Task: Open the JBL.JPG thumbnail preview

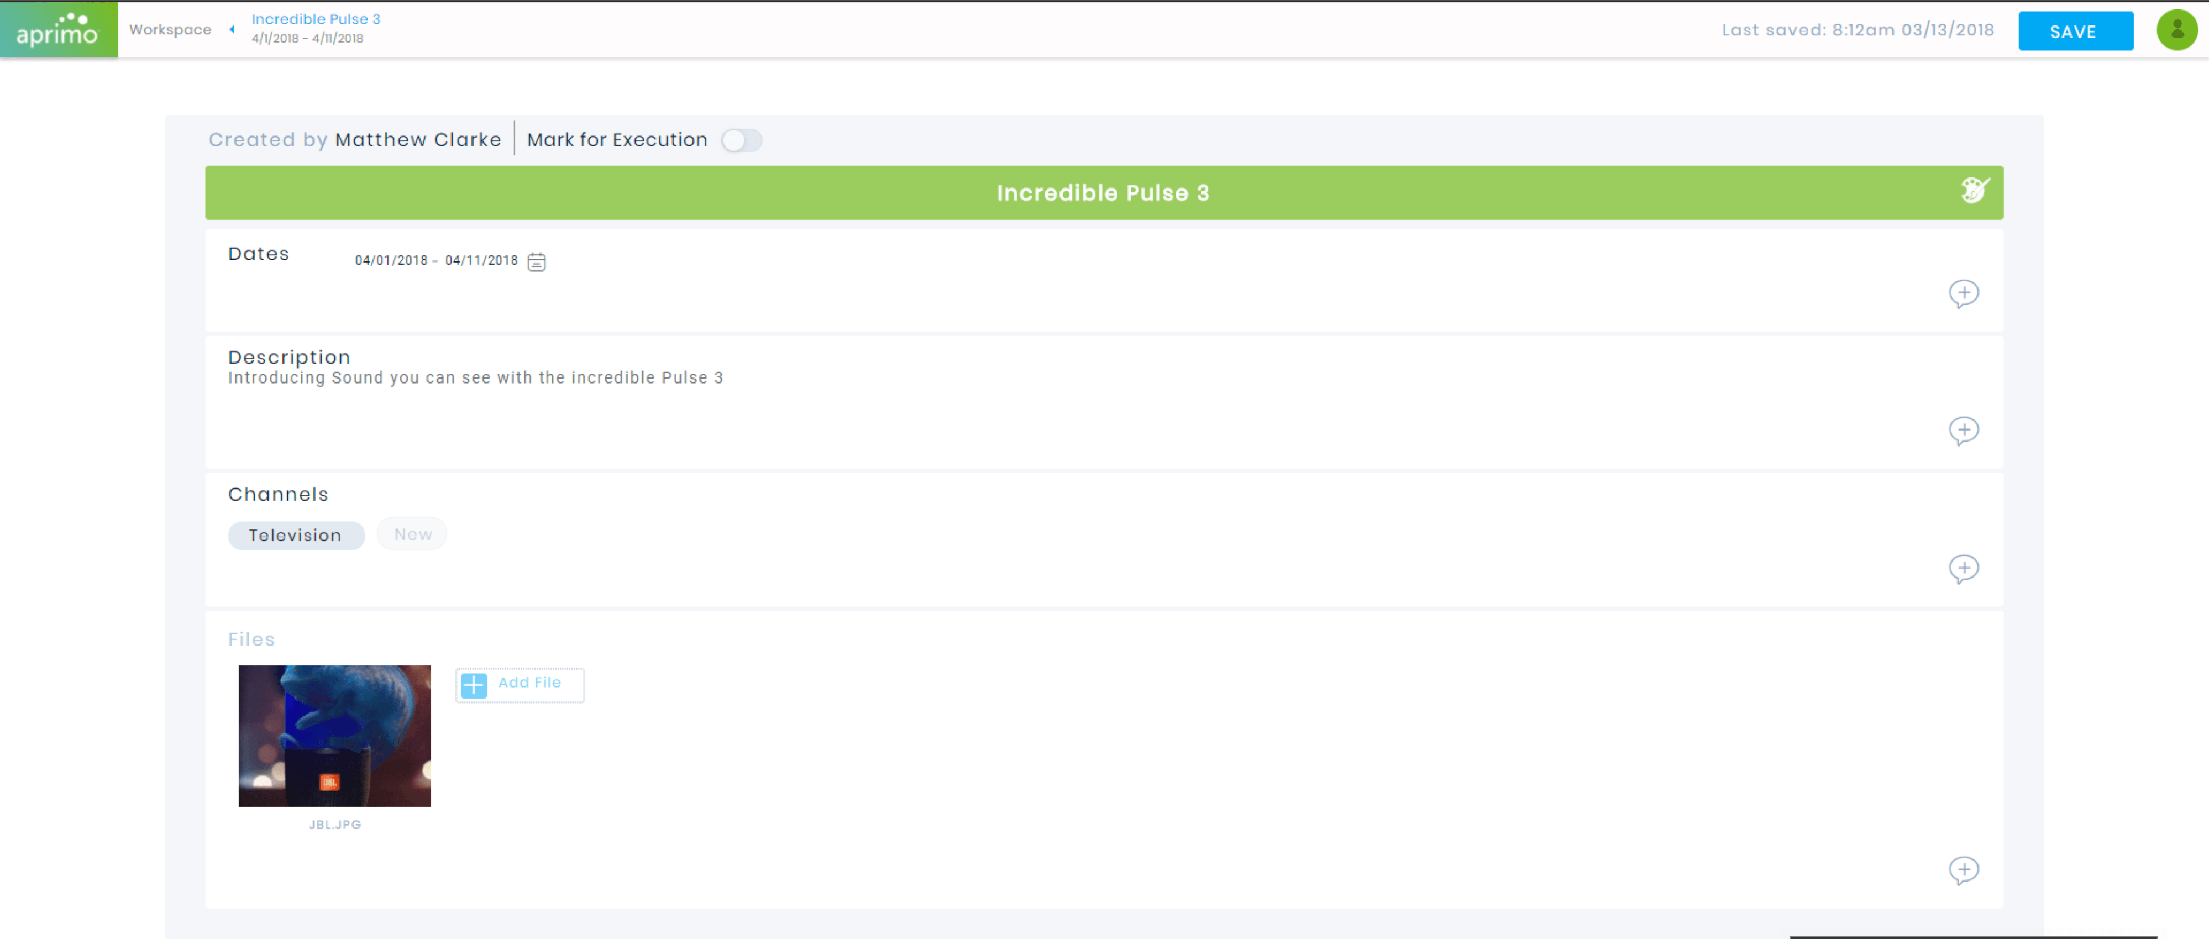Action: [335, 735]
